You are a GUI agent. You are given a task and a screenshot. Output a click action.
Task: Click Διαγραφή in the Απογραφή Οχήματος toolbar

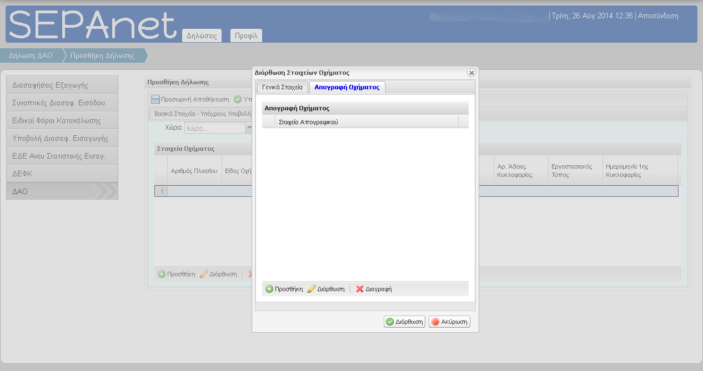374,289
